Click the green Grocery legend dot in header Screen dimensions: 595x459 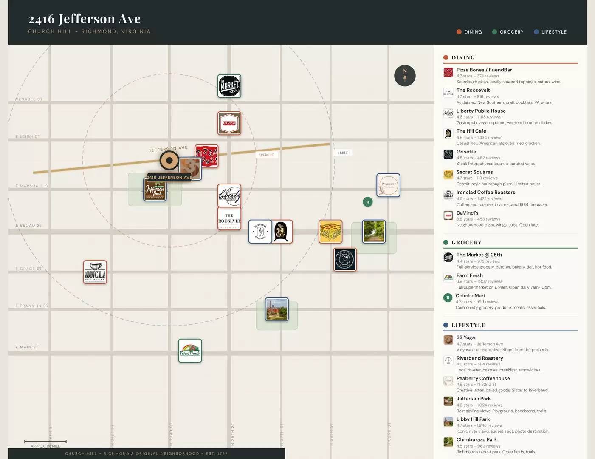coord(494,32)
